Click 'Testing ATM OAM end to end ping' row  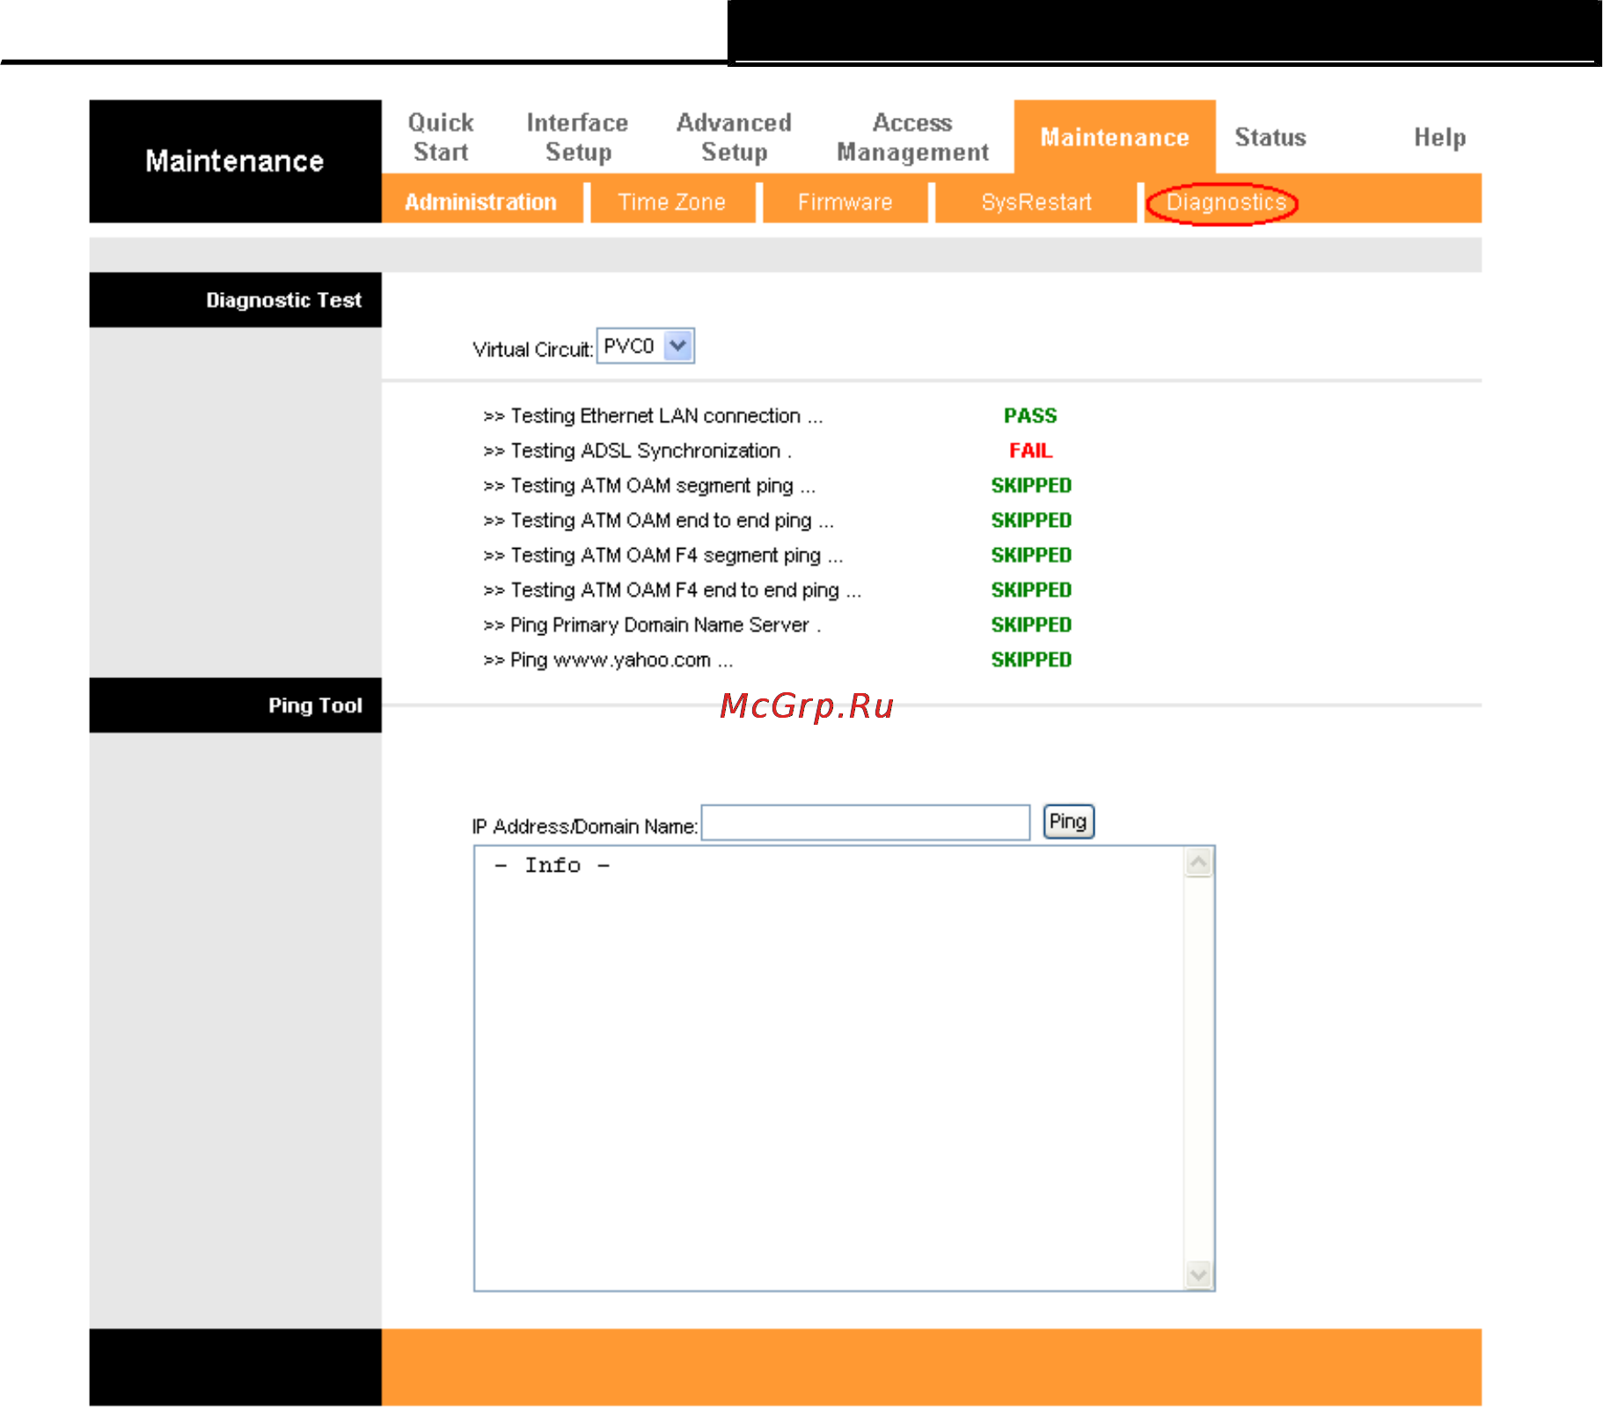[x=658, y=521]
